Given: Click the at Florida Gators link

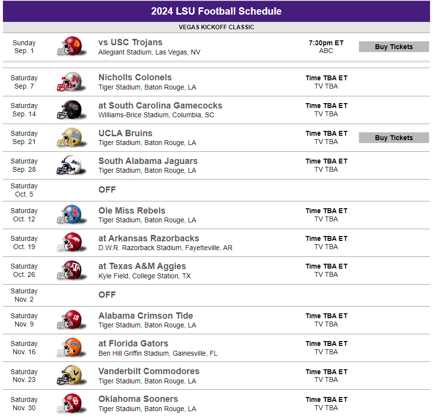Looking at the screenshot, I should [x=133, y=344].
